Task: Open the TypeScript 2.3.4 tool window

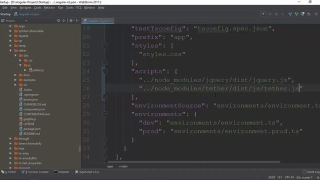Action: (87, 172)
